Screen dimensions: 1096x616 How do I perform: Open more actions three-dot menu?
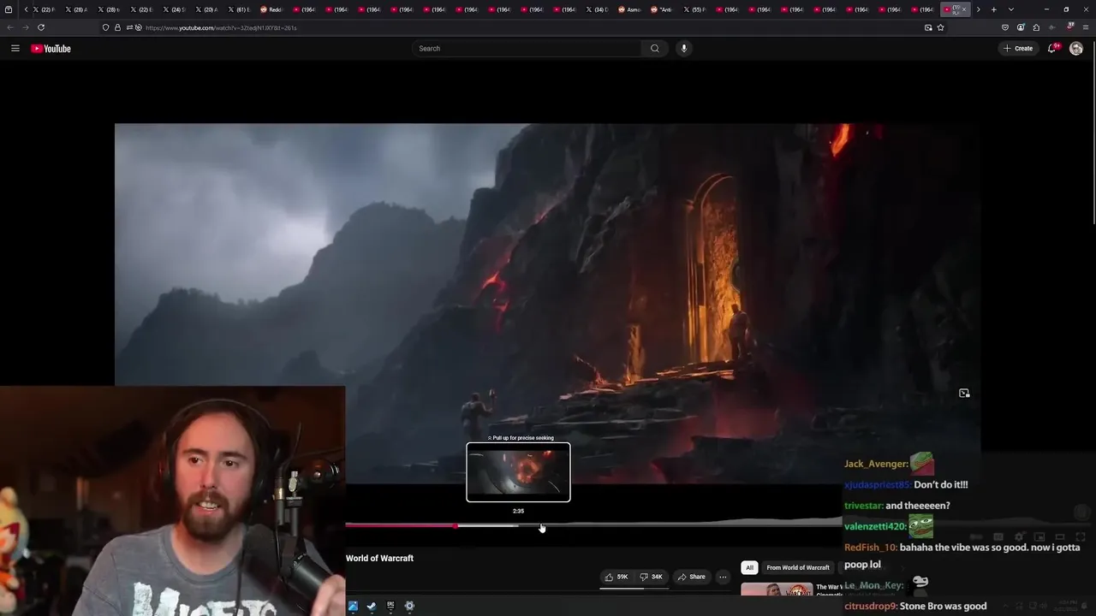(723, 577)
